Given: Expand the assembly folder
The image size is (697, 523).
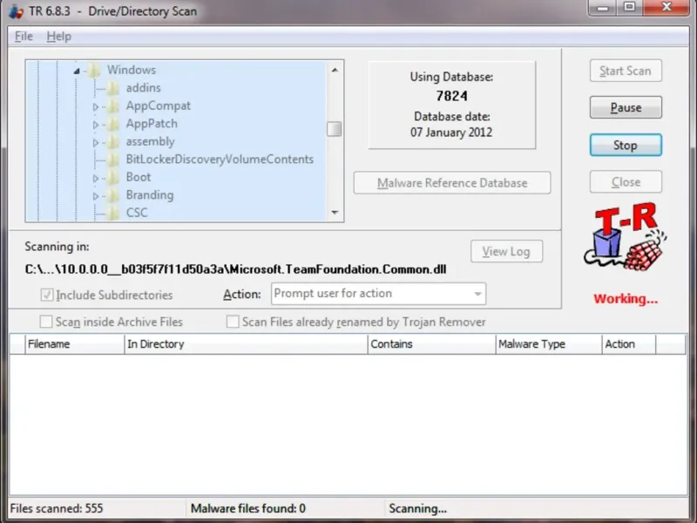Looking at the screenshot, I should (95, 142).
